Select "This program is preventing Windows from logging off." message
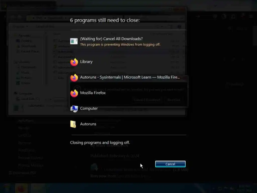The width and height of the screenshot is (257, 193). pyautogui.click(x=120, y=44)
